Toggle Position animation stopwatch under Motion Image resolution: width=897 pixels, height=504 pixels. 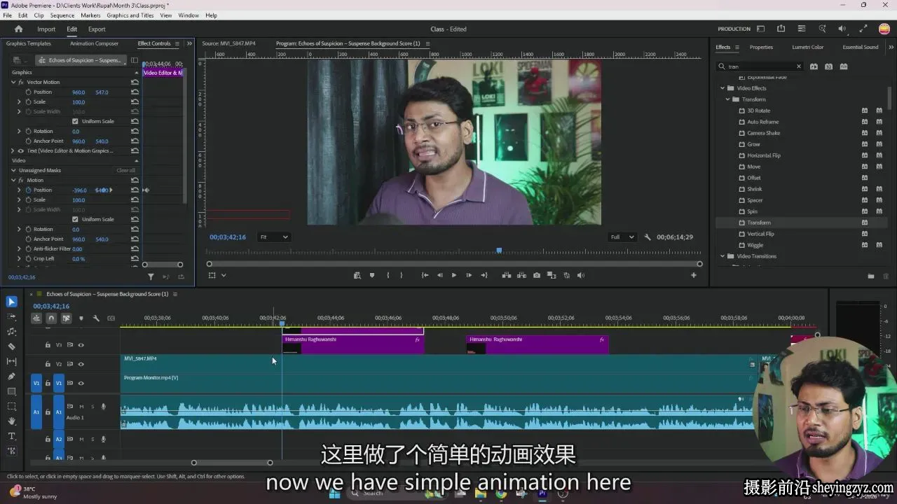coord(28,190)
